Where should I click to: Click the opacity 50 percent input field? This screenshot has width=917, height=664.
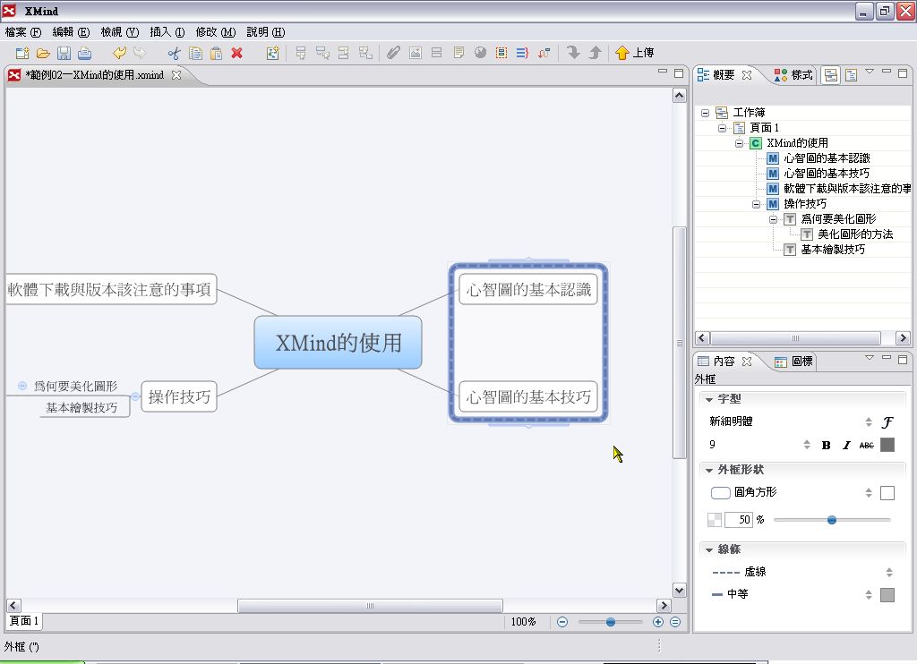point(738,520)
